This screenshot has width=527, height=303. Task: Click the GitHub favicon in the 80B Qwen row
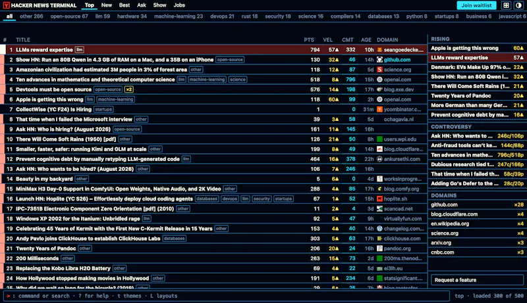tap(379, 60)
